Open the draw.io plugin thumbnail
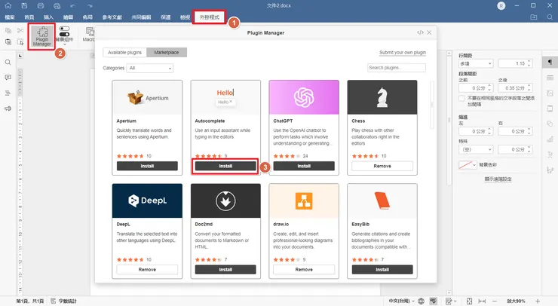The image size is (558, 306). [x=304, y=200]
